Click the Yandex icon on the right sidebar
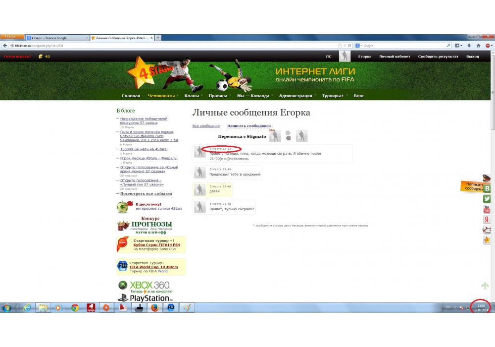This screenshot has height=347, width=495. [x=487, y=219]
